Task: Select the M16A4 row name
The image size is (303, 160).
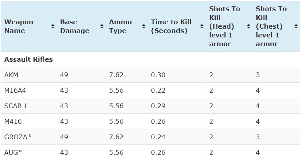Action: (15, 90)
